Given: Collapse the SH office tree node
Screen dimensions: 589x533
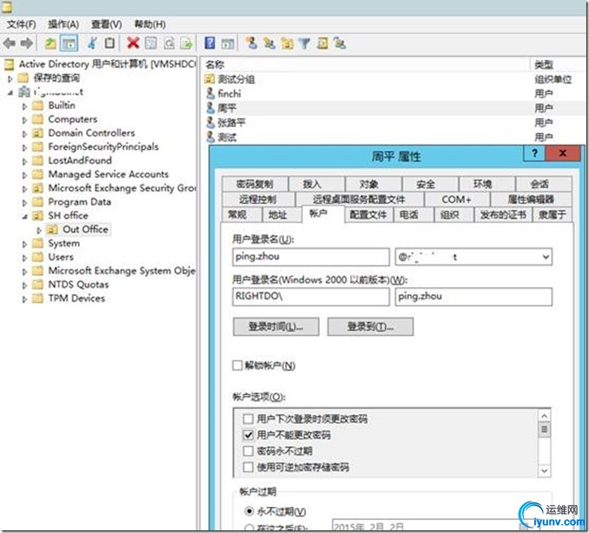Looking at the screenshot, I should [25, 216].
